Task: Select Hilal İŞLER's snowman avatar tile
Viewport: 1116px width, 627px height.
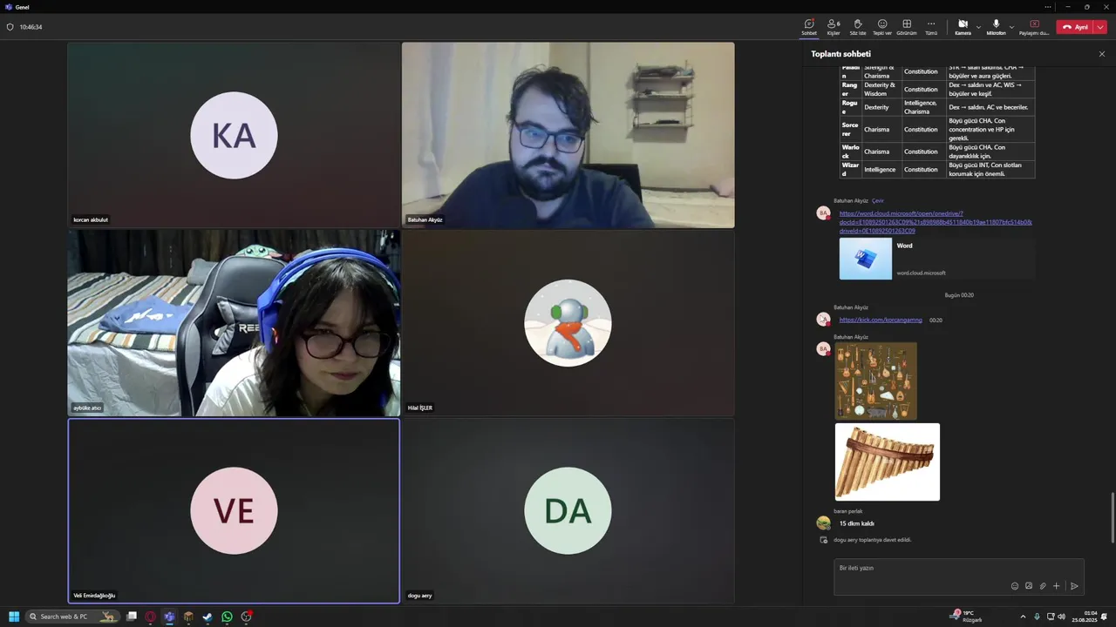Action: click(568, 323)
